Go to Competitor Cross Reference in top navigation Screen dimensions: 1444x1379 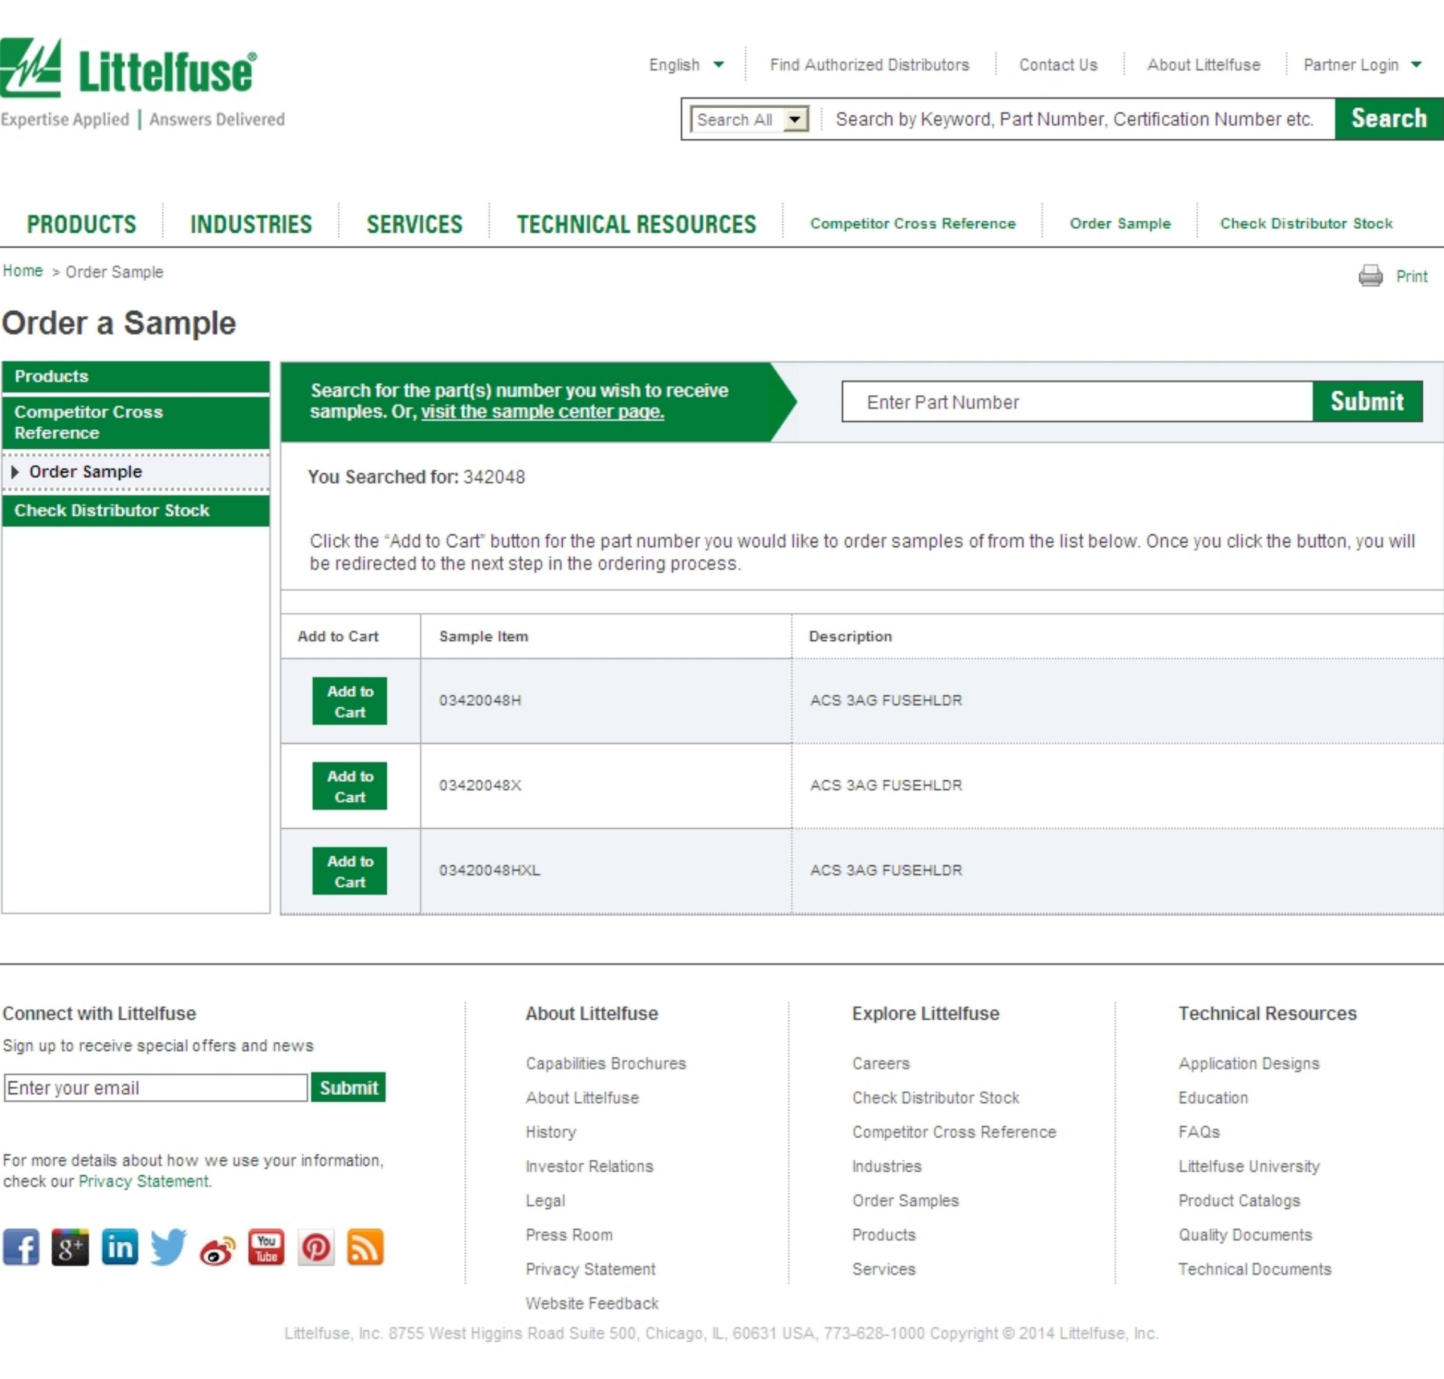click(x=913, y=224)
